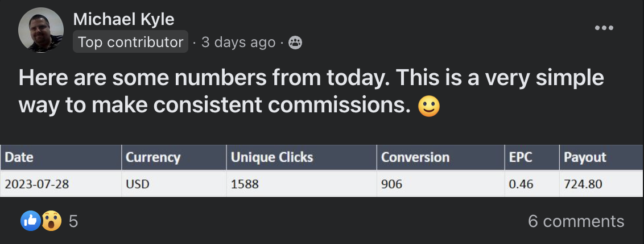Click the post text about consistent commissions

click(x=311, y=91)
